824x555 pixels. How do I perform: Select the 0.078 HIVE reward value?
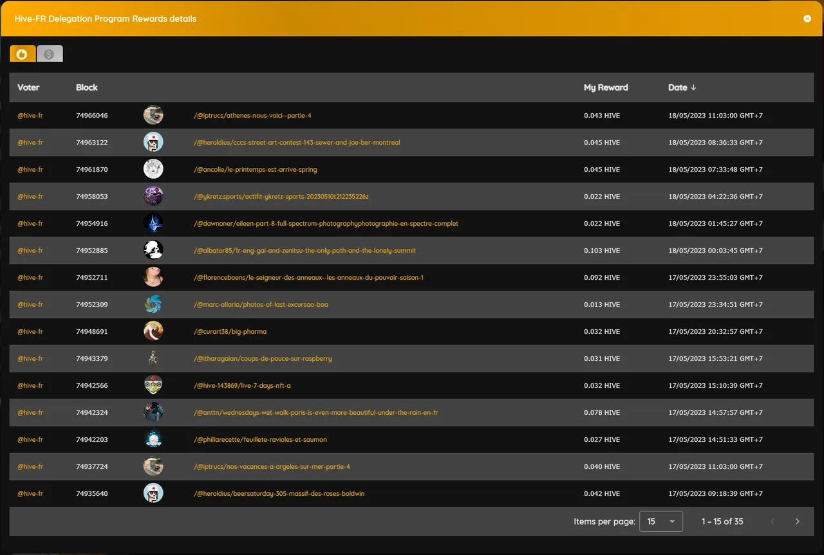tap(602, 413)
